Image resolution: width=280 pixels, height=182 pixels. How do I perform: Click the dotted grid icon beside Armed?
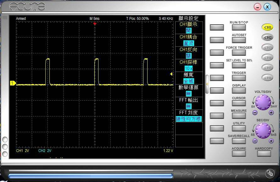[5, 17]
